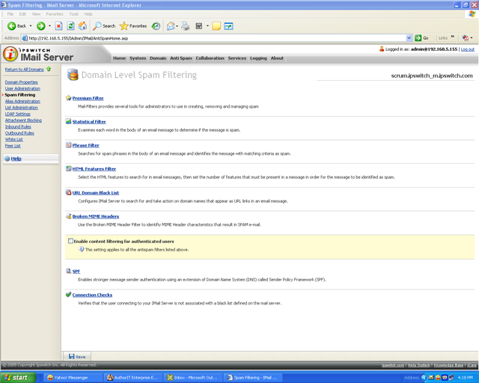Open the Search magnifier toolbar button
Image resolution: width=479 pixels, height=383 pixels.
(x=104, y=26)
